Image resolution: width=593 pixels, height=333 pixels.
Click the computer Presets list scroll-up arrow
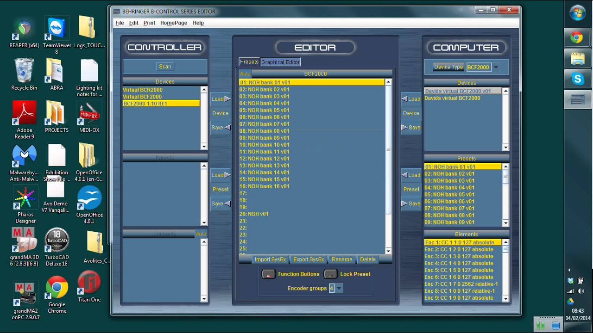click(x=505, y=166)
